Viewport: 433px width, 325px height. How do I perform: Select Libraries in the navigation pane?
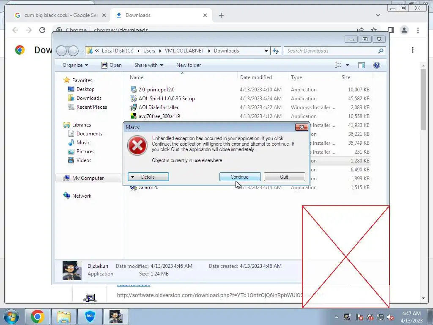82,125
